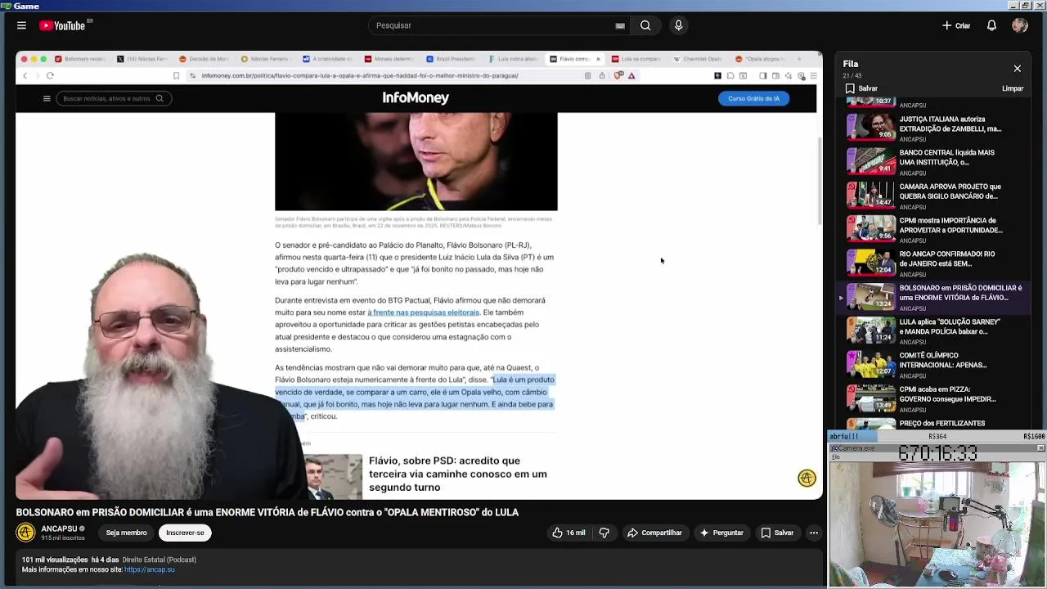The width and height of the screenshot is (1047, 589).
Task: Start voice search with the microphone
Action: pyautogui.click(x=678, y=25)
